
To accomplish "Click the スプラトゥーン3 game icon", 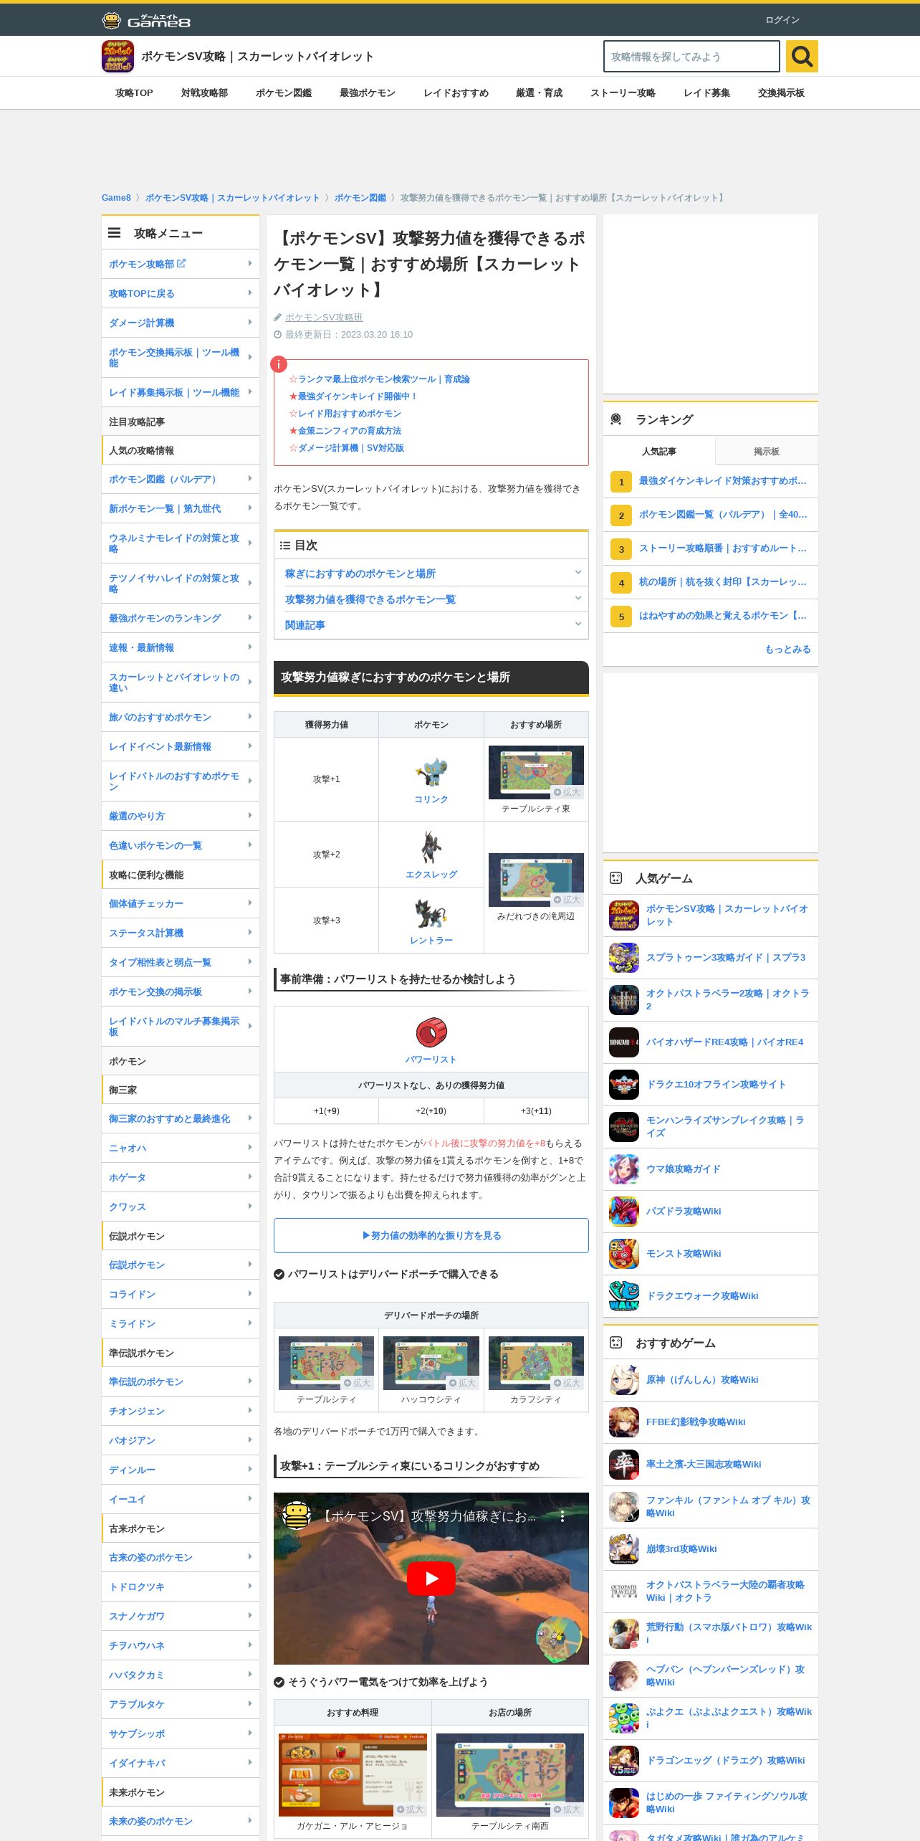I will pyautogui.click(x=623, y=957).
